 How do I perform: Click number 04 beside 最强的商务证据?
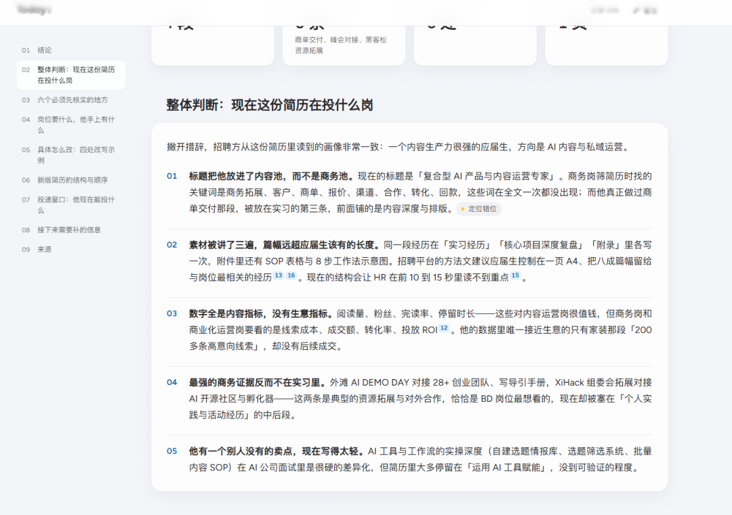pyautogui.click(x=171, y=382)
